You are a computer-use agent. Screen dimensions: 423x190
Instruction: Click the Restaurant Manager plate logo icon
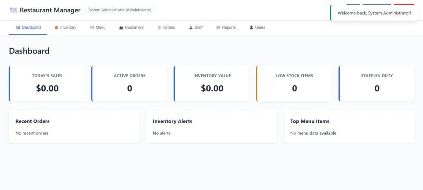coord(14,10)
